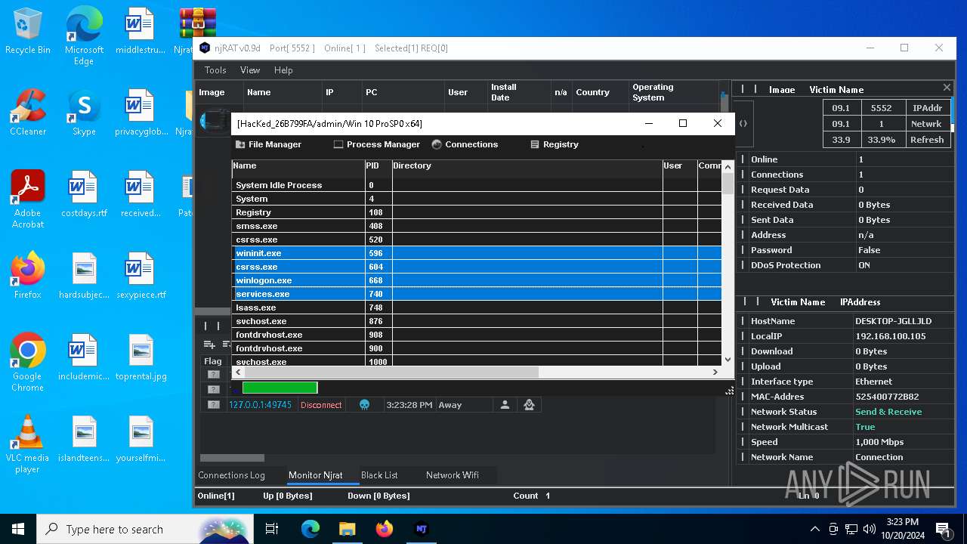Open the Skype desktop icon

point(84,113)
